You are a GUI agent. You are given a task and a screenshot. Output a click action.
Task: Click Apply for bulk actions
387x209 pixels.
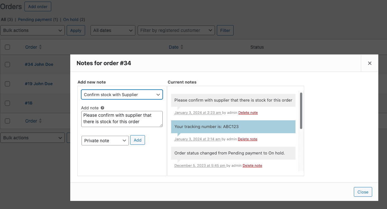pyautogui.click(x=76, y=30)
